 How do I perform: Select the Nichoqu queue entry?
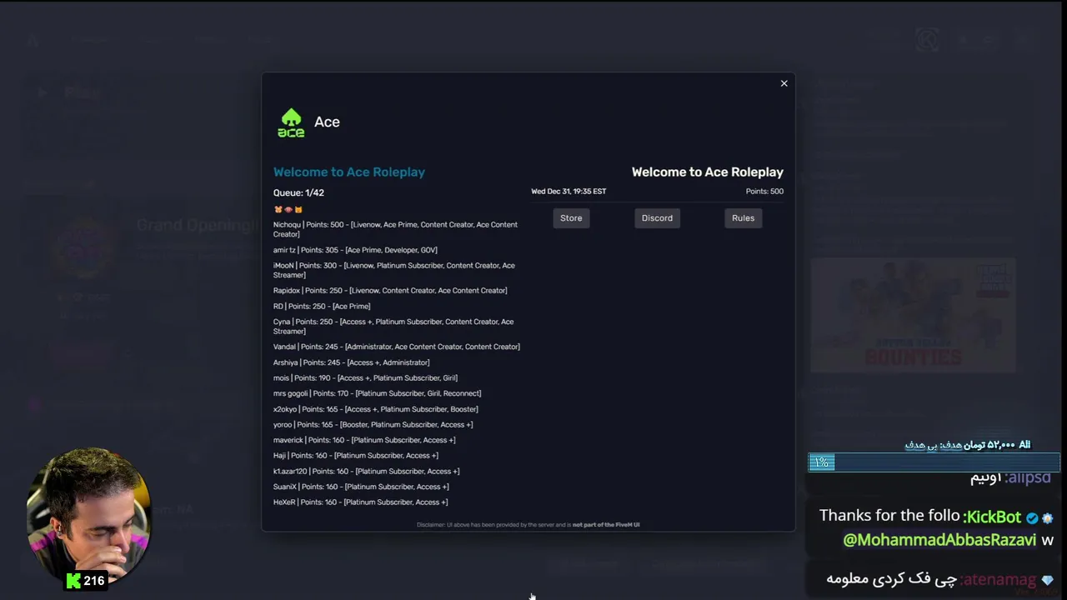click(396, 229)
